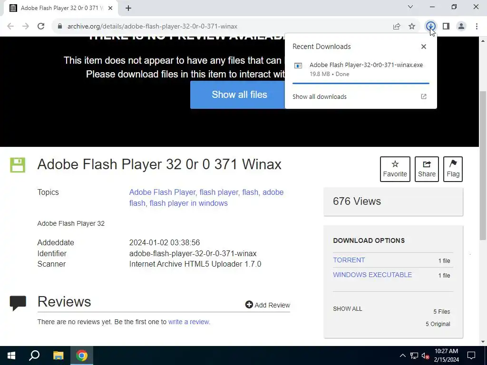Click the Reviews speech bubble icon
The image size is (487, 365).
pyautogui.click(x=18, y=303)
